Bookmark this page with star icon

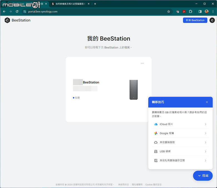pos(169,11)
